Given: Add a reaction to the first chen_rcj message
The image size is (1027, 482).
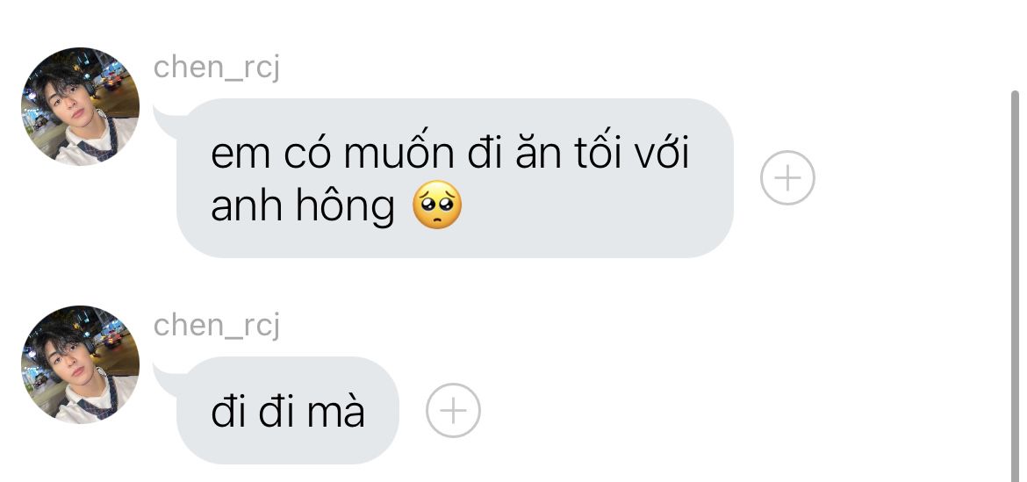Looking at the screenshot, I should click(787, 177).
